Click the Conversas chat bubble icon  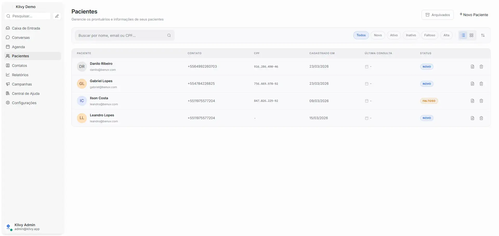point(8,37)
